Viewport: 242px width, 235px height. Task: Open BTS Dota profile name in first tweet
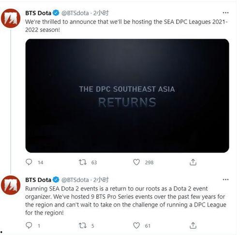point(38,13)
